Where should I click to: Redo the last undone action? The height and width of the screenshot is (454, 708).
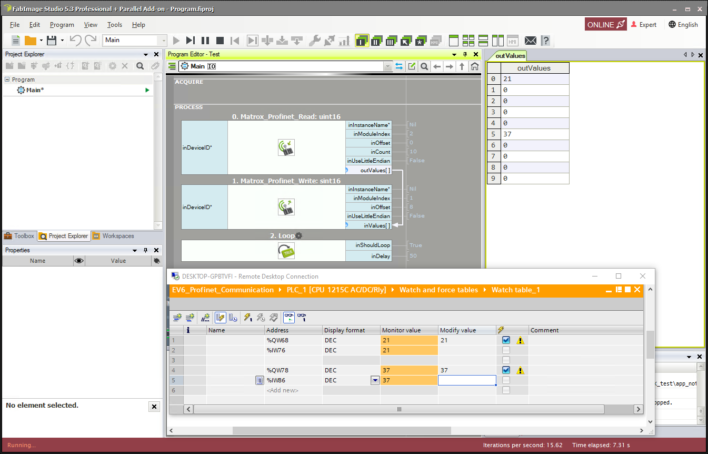[91, 41]
